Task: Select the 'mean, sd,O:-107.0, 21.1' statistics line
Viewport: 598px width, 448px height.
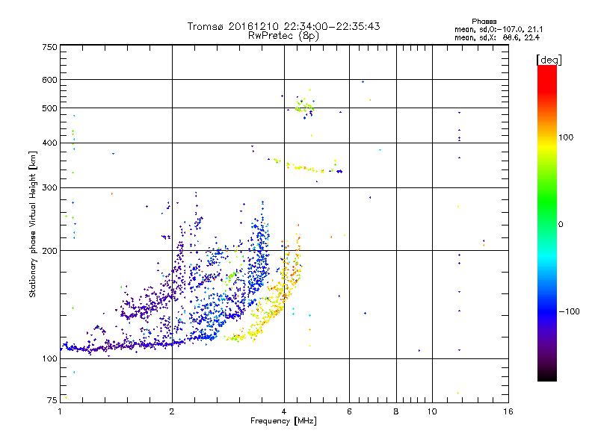Action: coord(499,30)
